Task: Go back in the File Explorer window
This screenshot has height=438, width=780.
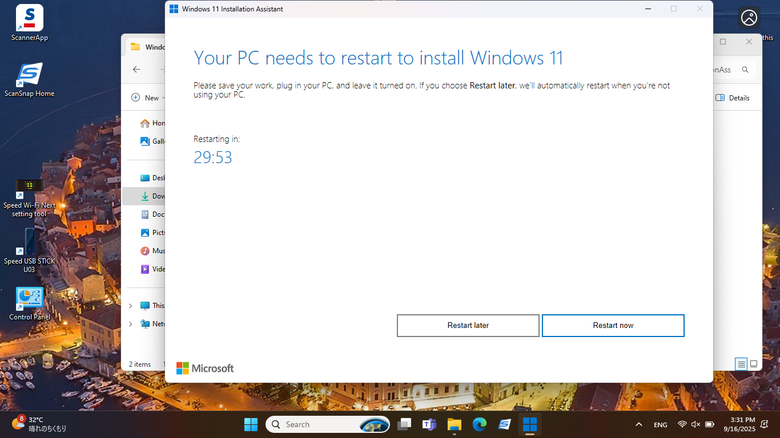Action: click(x=136, y=70)
